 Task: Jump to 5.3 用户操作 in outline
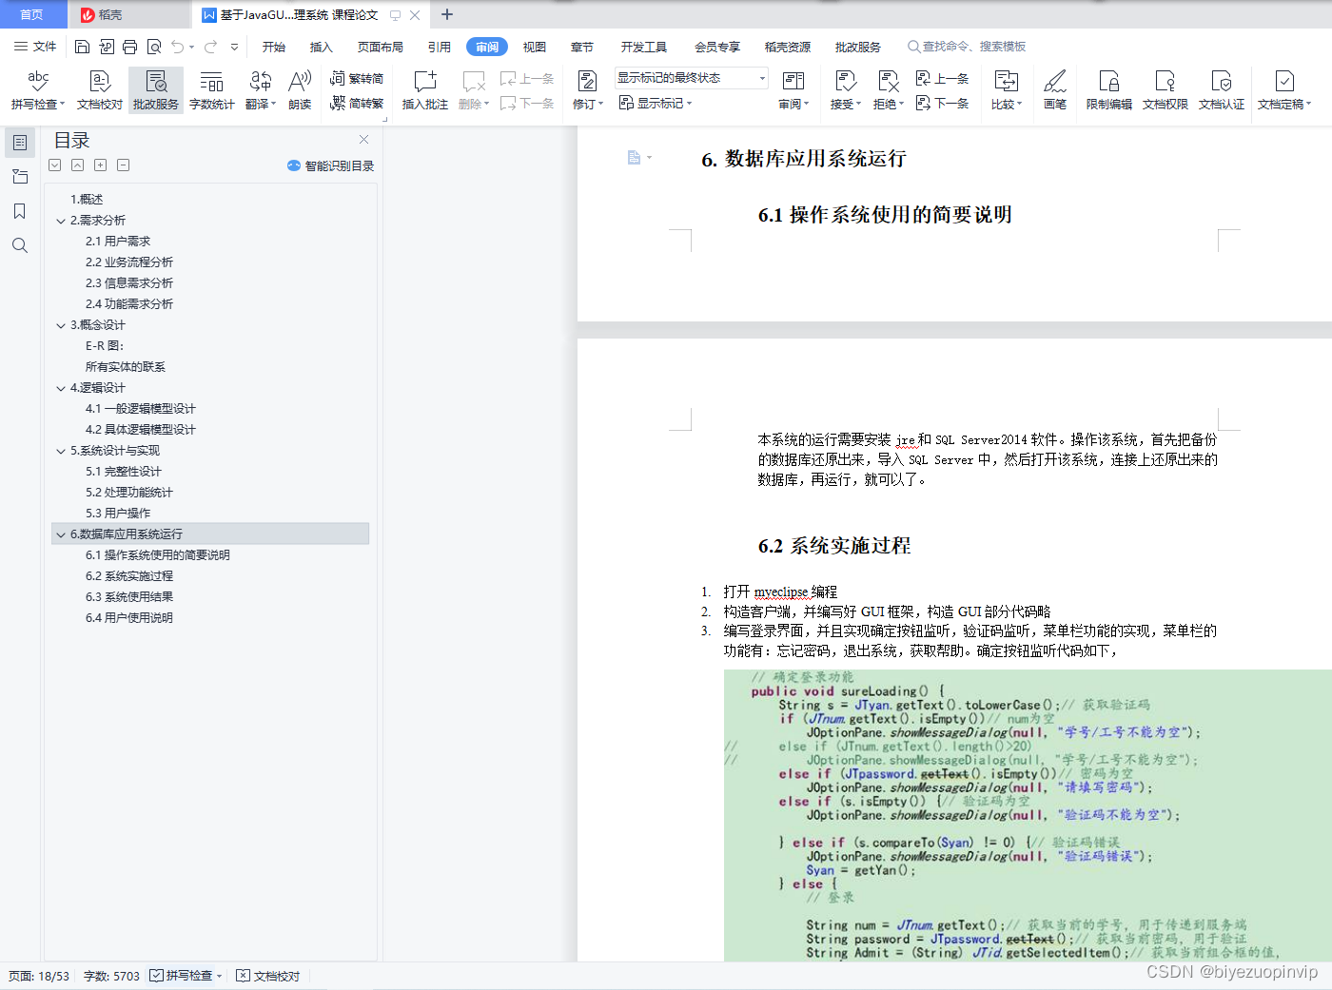point(118,514)
